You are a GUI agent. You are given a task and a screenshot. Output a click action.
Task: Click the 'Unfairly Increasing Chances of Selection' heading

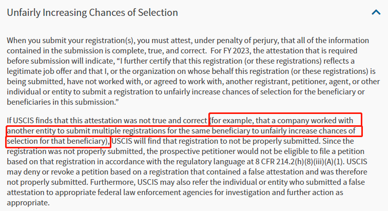coord(92,12)
